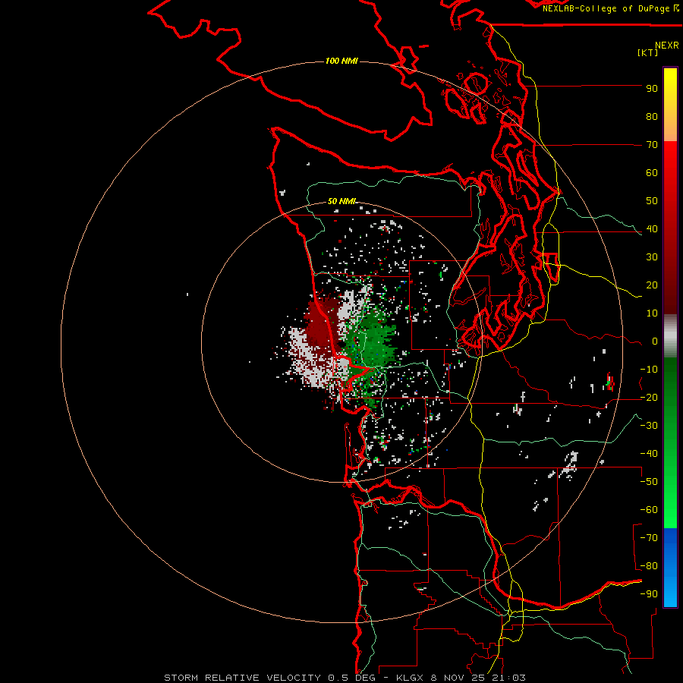Click the -40 value on the velocity scale

(649, 454)
